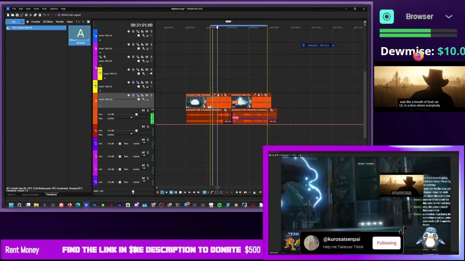Select first DIGIMON TIME STRANGER video clip
Image resolution: width=465 pixels, height=261 pixels.
point(209,101)
